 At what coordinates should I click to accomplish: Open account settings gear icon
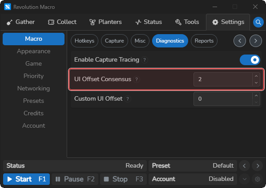(x=258, y=179)
